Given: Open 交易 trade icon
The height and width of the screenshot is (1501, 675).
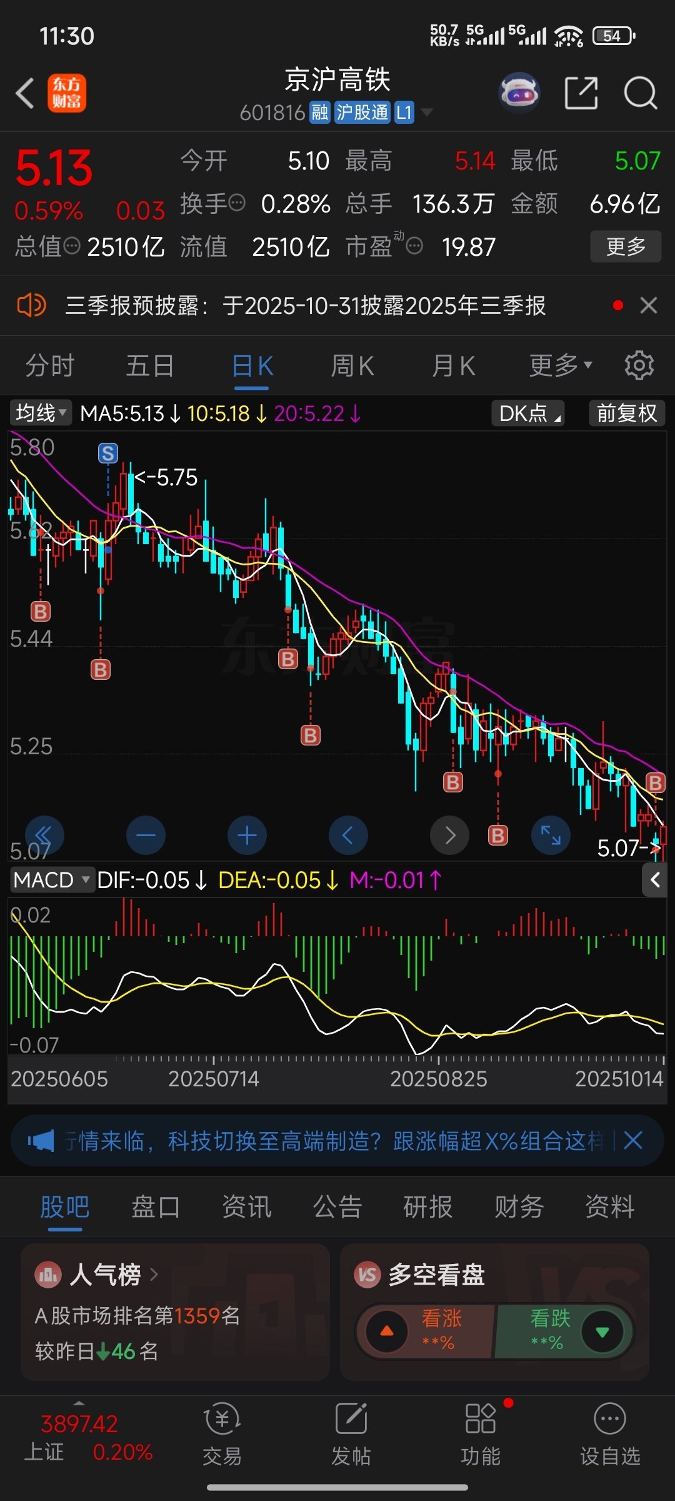Looking at the screenshot, I should point(222,1434).
